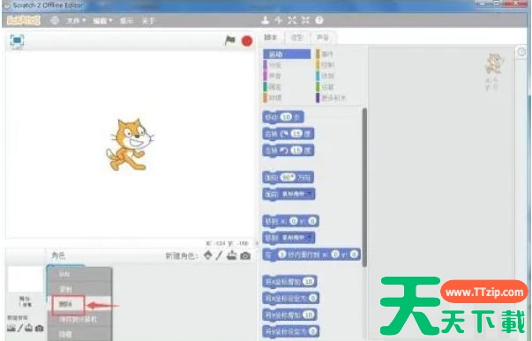Upload backdrop from file icon
Image resolution: width=532 pixels, height=341 pixels.
pos(29,328)
